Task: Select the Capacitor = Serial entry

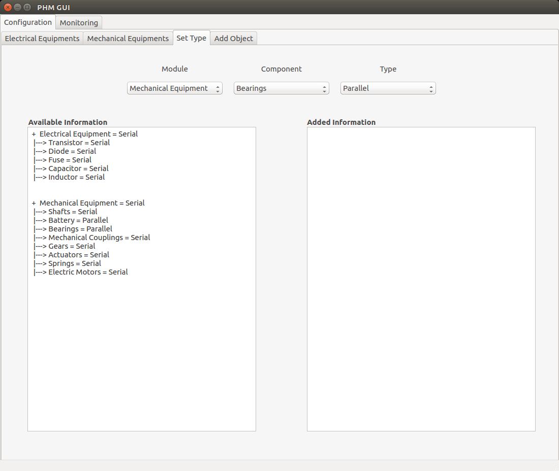Action: pos(78,169)
